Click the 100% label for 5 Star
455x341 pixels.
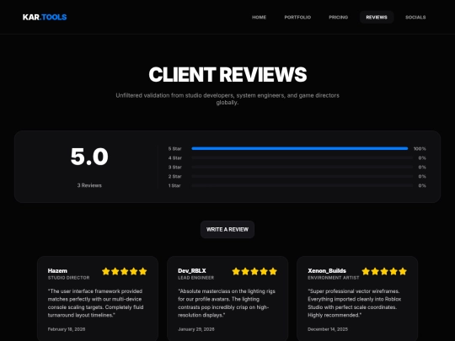coord(420,148)
